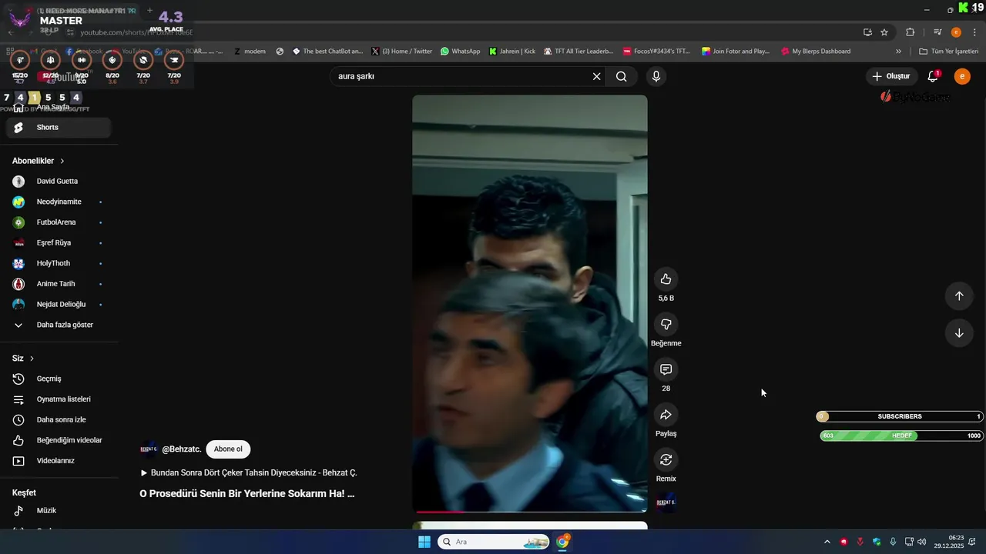Pause the playing short video

pos(530,303)
